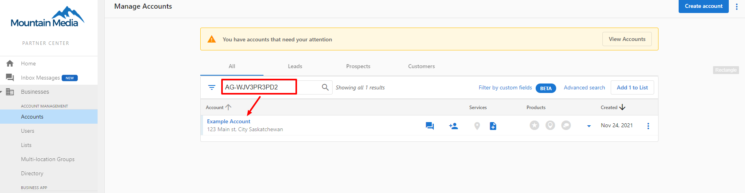The height and width of the screenshot is (193, 745).
Task: Sort by Created column arrow
Action: pyautogui.click(x=623, y=107)
